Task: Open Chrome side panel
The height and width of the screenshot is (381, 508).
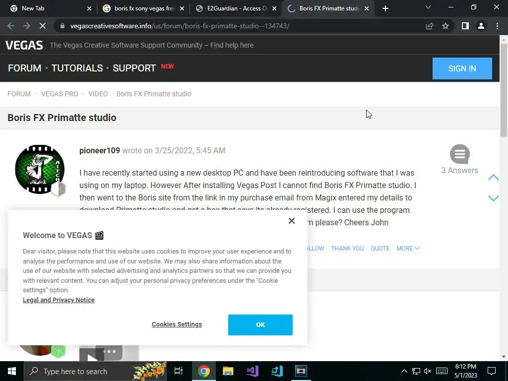Action: point(465,26)
